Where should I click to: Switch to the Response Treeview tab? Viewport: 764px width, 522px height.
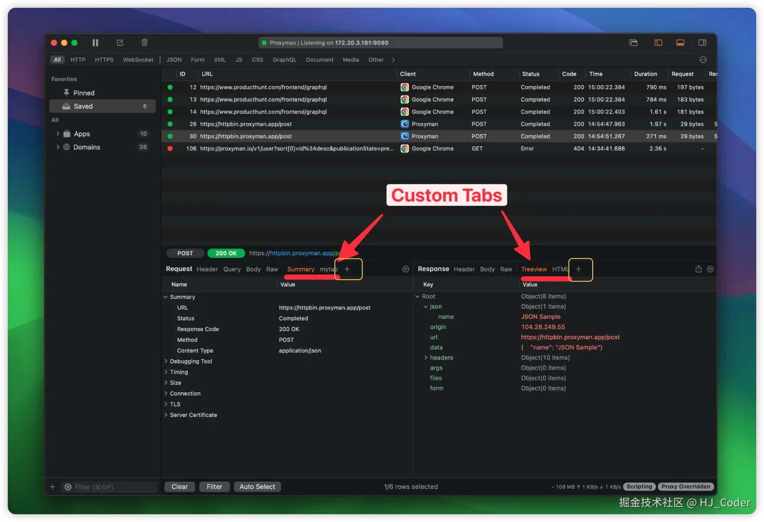(x=534, y=269)
